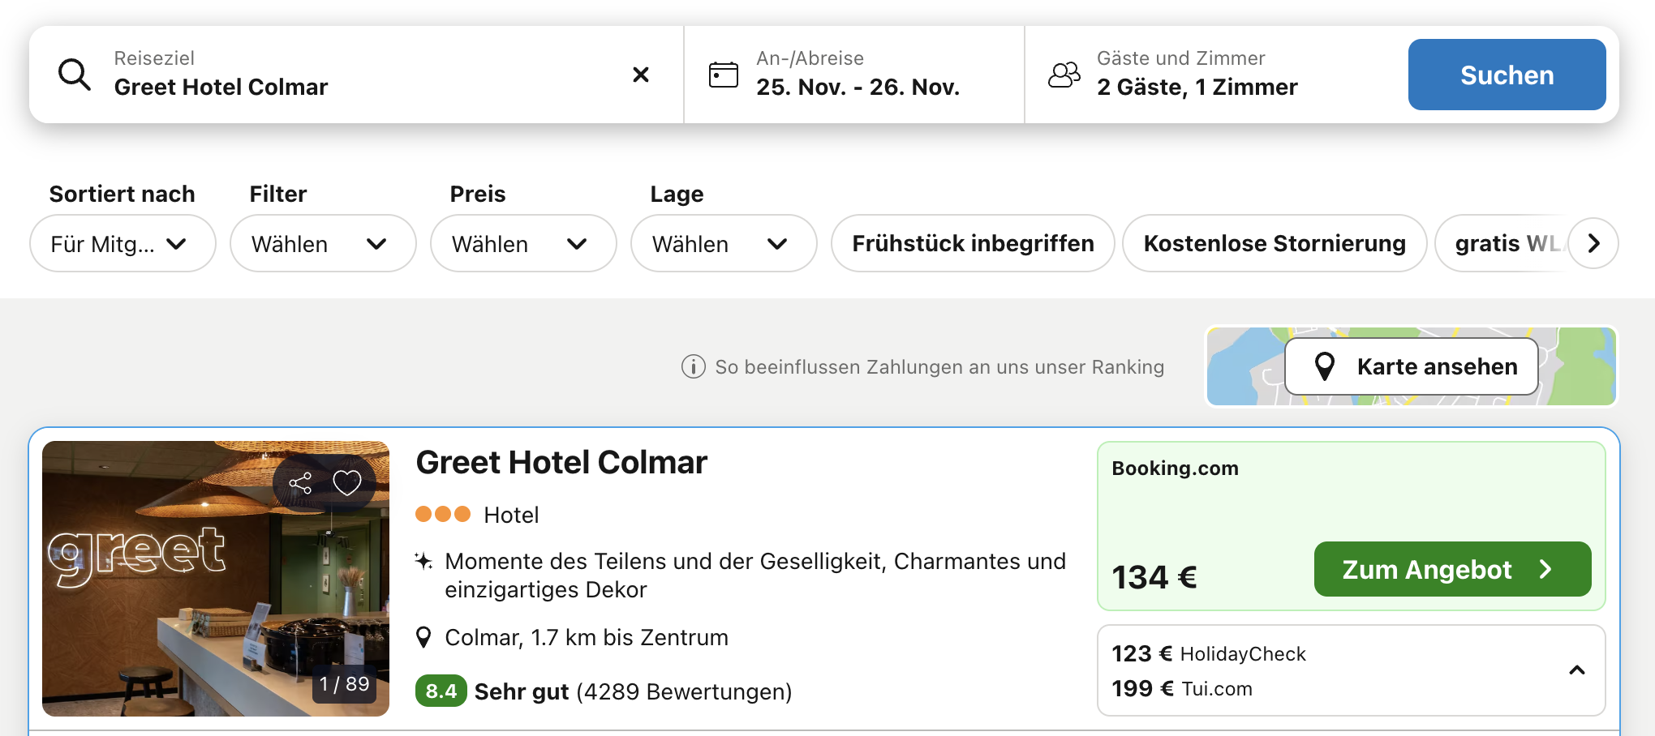Screen dimensions: 1655x736
Task: Click Colmar, 1.7 km bis Zentrum
Action: [587, 638]
